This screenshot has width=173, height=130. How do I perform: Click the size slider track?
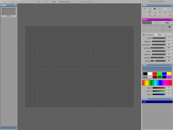tap(158, 38)
